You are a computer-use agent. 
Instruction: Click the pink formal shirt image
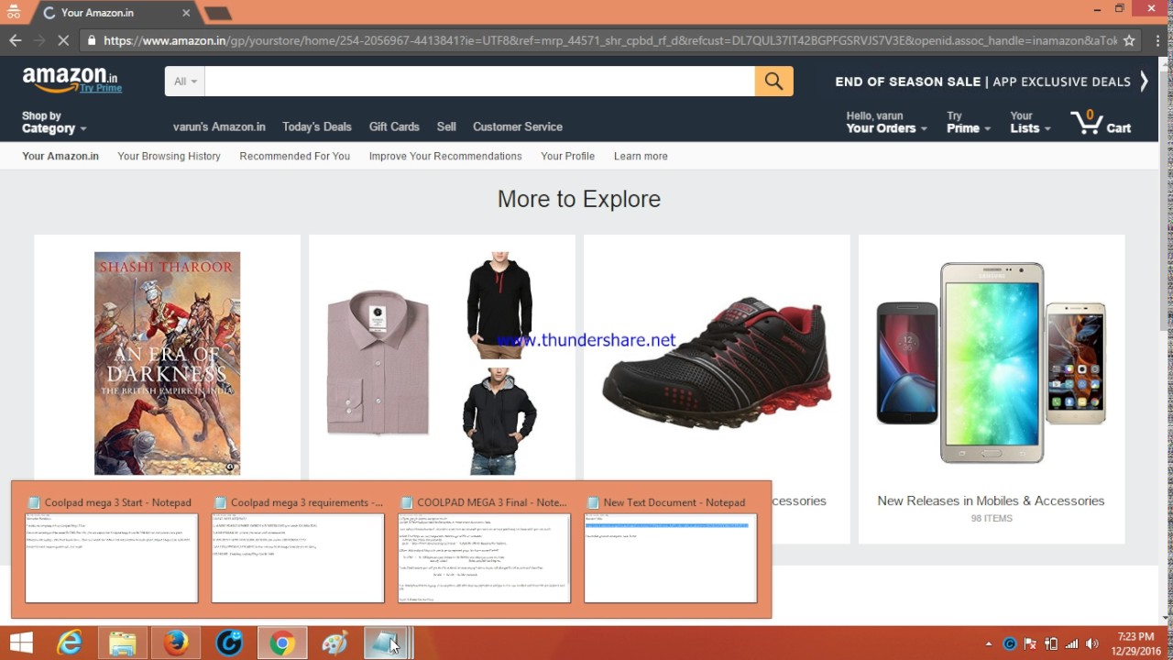coord(378,362)
